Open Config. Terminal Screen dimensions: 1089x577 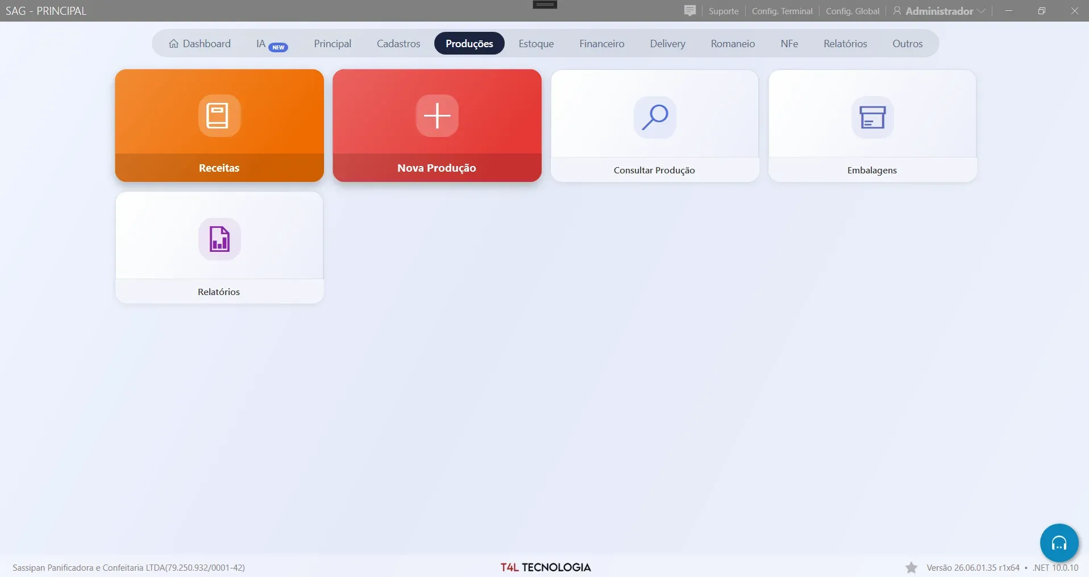click(x=782, y=11)
